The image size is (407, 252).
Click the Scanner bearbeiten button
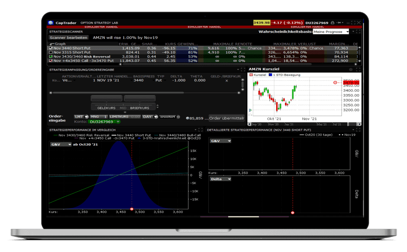tap(68, 38)
